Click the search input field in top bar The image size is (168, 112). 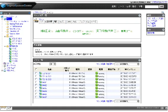[x=152, y=7]
